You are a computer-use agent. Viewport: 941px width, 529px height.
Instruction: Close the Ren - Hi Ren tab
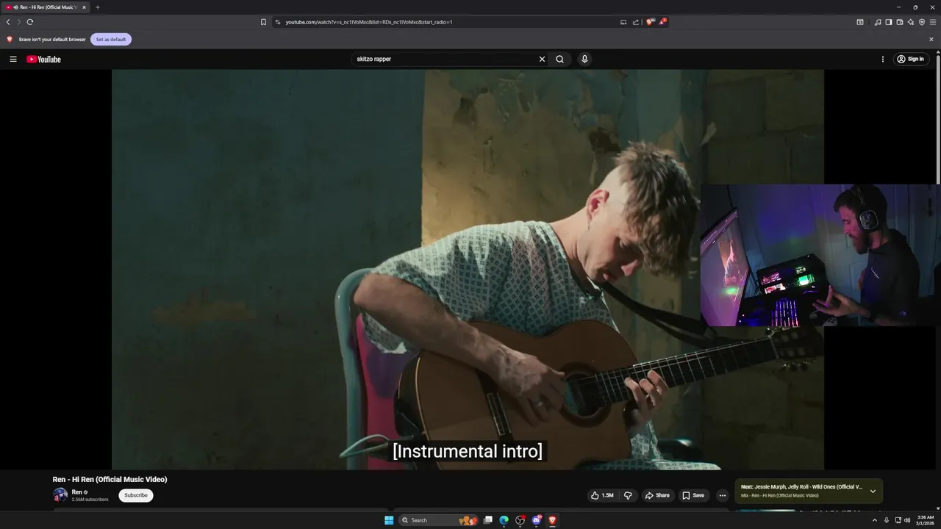pos(84,7)
